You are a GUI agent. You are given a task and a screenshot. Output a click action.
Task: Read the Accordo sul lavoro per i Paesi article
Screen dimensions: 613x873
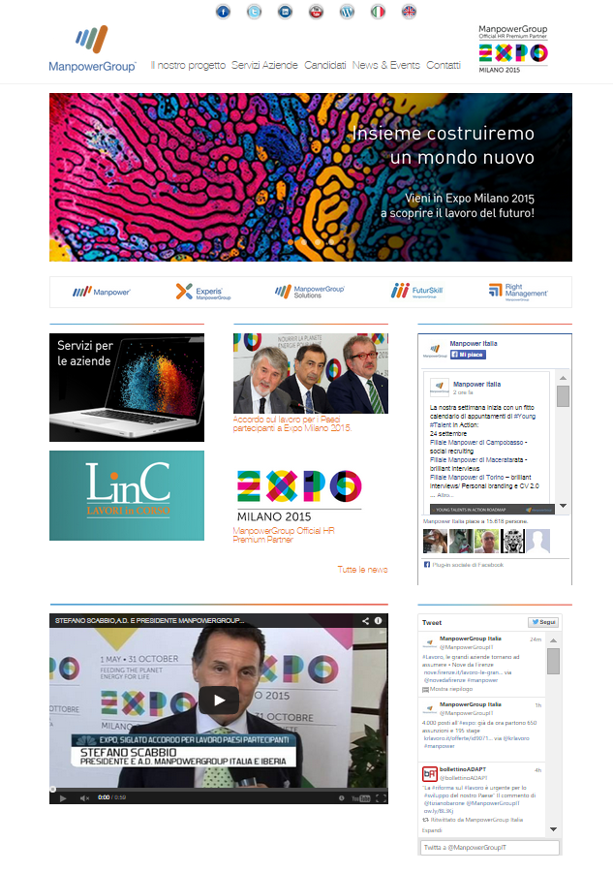pos(292,423)
